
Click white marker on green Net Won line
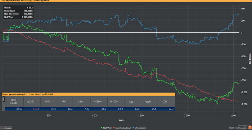pyautogui.click(x=186, y=95)
